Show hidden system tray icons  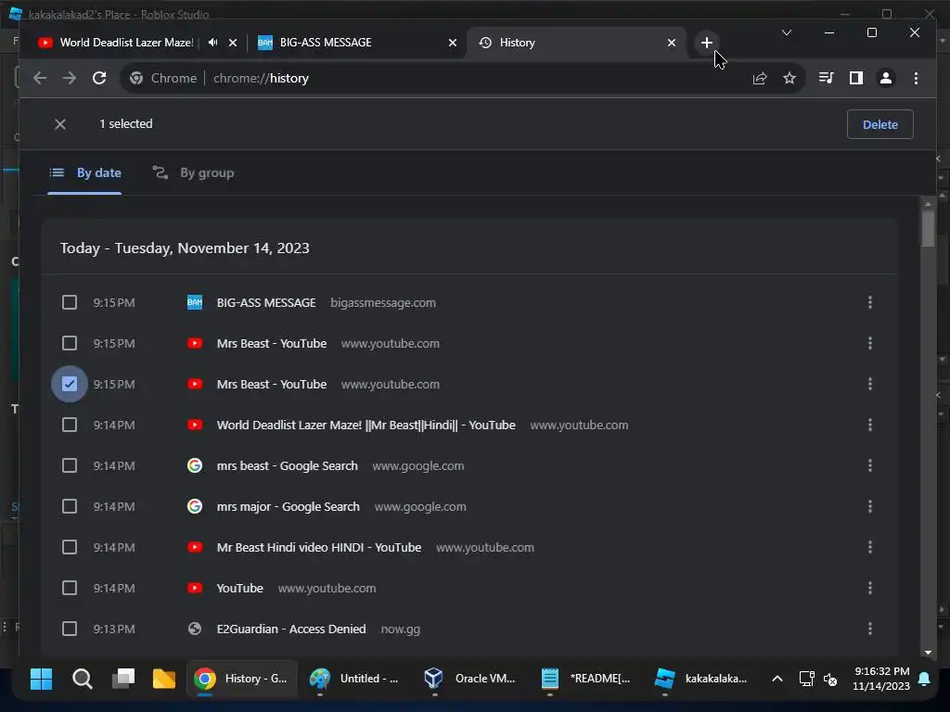tap(777, 679)
